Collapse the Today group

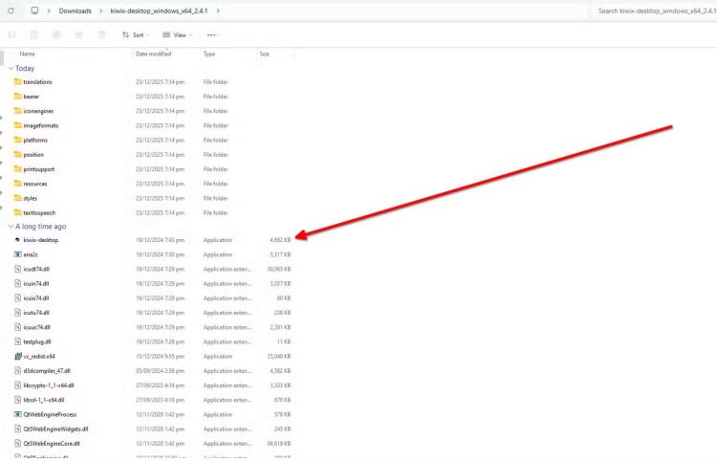pyautogui.click(x=11, y=69)
